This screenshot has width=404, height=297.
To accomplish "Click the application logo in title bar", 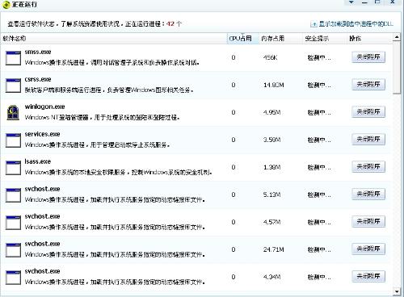I will click(x=6, y=5).
